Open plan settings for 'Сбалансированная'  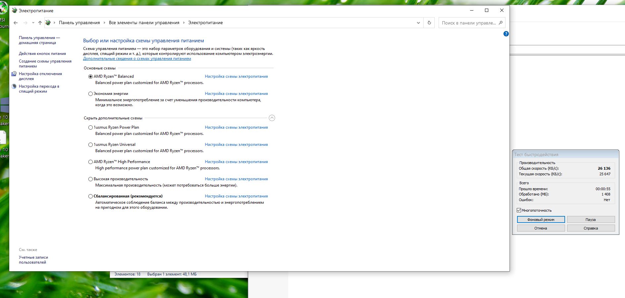click(x=236, y=196)
